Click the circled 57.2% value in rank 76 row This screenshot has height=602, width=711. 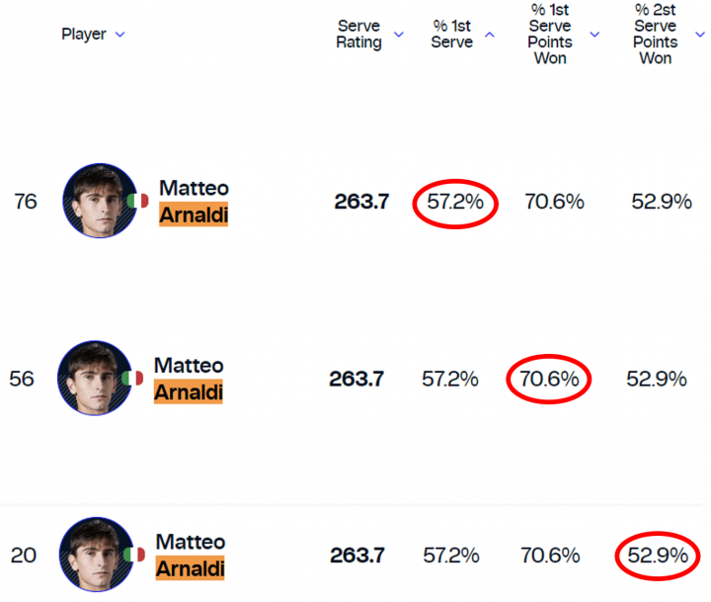click(455, 202)
